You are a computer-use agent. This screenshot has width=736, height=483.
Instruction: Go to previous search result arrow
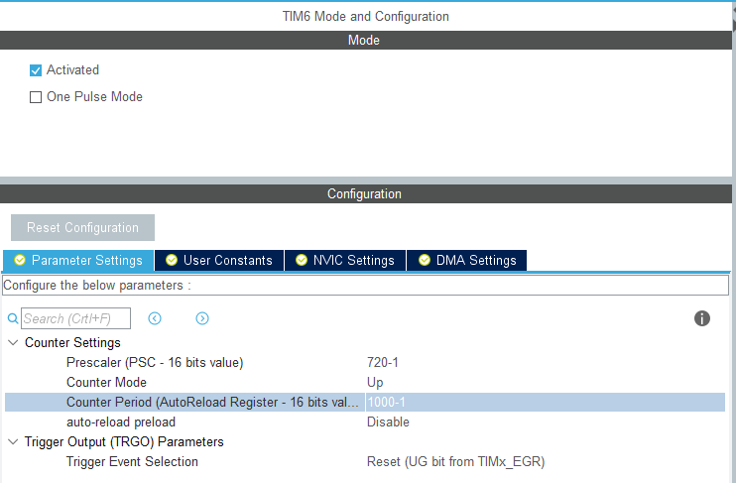click(155, 318)
